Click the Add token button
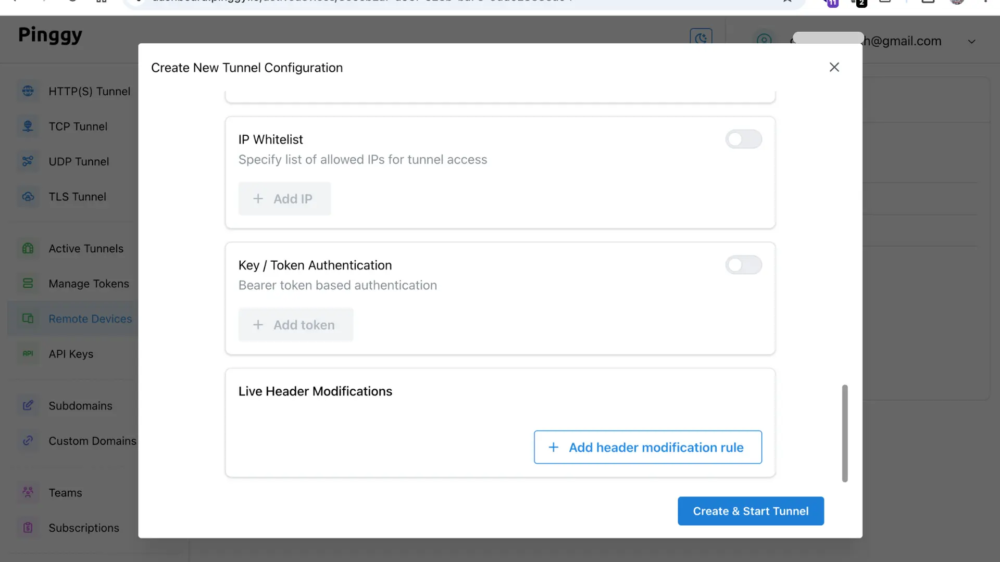This screenshot has height=562, width=1000. (296, 325)
